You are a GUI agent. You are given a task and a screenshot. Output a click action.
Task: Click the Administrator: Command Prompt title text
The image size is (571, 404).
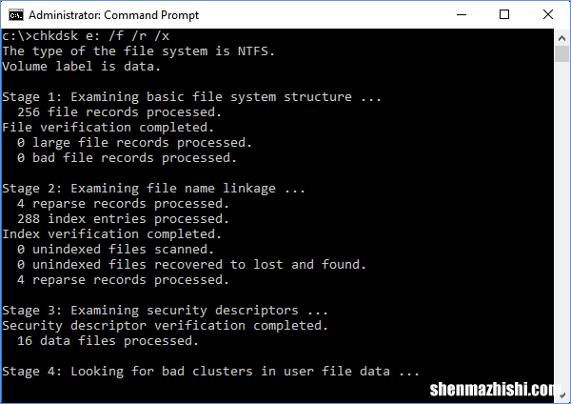(x=113, y=15)
